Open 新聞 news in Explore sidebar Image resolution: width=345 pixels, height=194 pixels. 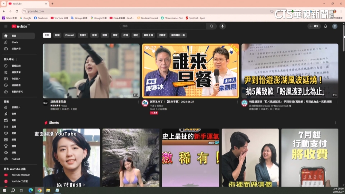19,140
